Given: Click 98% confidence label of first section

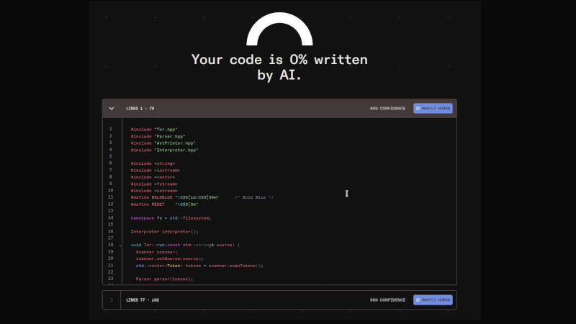Looking at the screenshot, I should click(387, 109).
